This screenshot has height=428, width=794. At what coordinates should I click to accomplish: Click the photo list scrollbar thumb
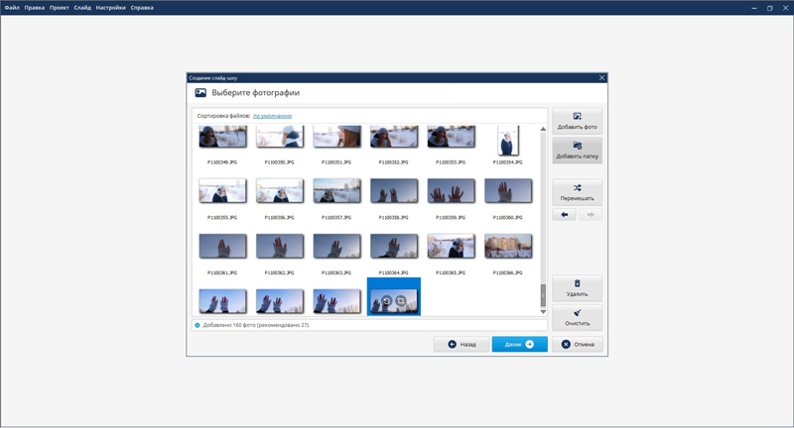(x=543, y=295)
